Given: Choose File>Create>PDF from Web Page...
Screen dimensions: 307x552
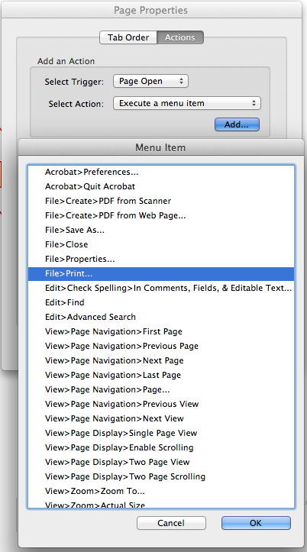Looking at the screenshot, I should (x=161, y=215).
